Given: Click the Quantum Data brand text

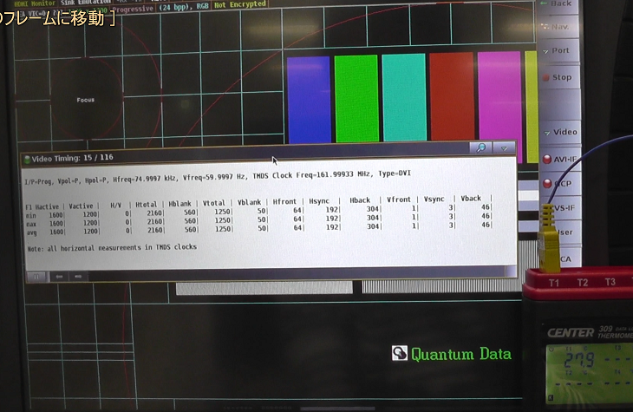Looking at the screenshot, I should tap(461, 354).
